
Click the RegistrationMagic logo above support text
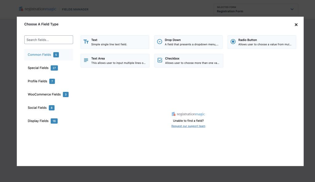[x=188, y=114]
